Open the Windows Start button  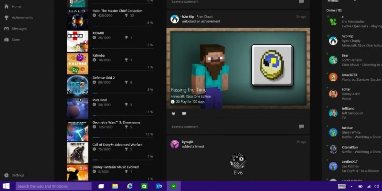pyautogui.click(x=6, y=186)
